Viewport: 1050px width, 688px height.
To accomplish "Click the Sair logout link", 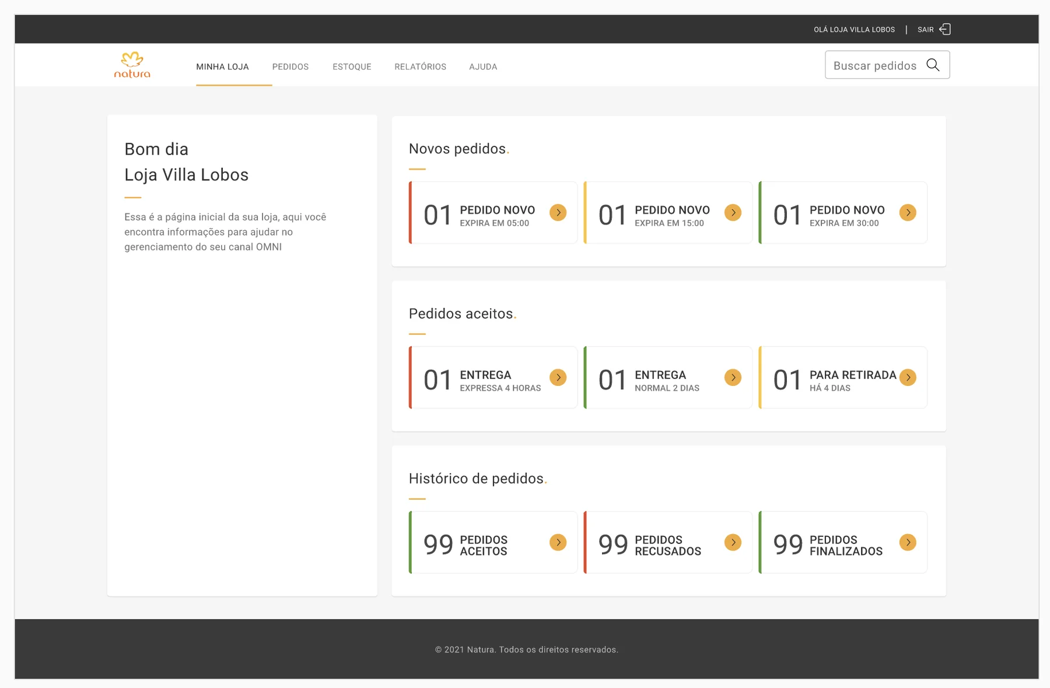I will click(x=926, y=29).
